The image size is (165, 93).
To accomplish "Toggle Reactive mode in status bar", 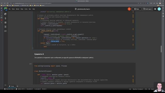I will pos(9,89).
